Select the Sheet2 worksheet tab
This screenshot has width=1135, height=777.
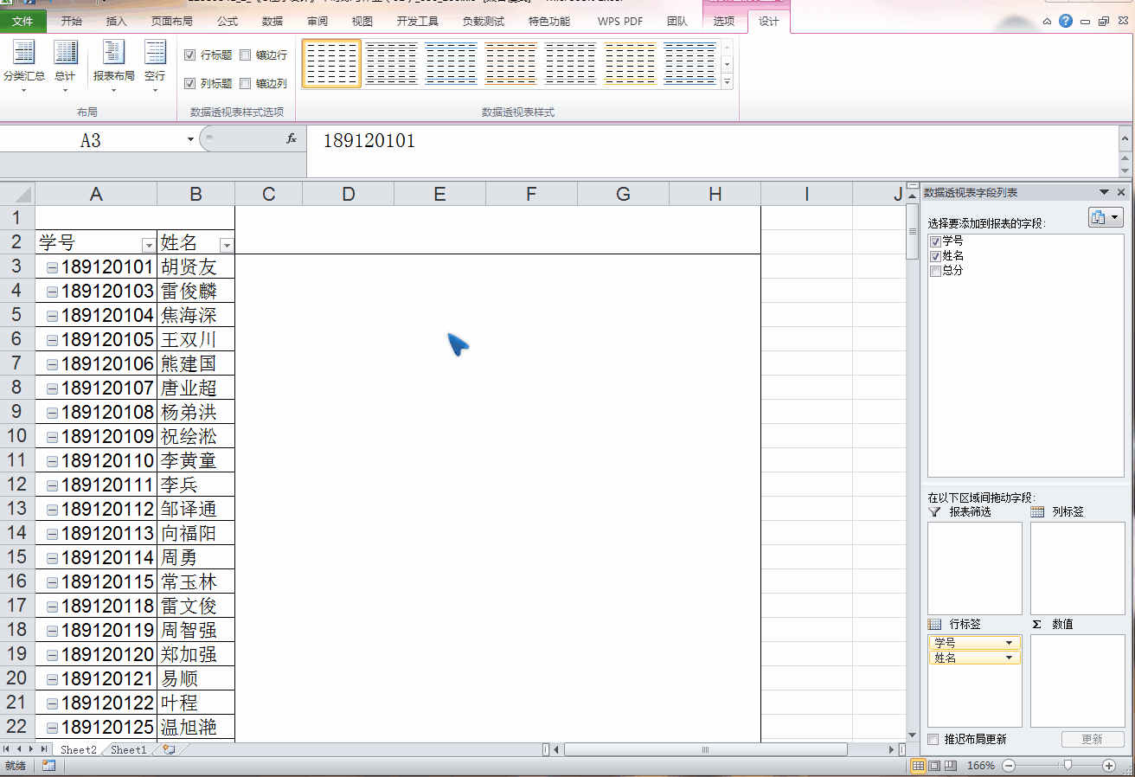[x=78, y=749]
